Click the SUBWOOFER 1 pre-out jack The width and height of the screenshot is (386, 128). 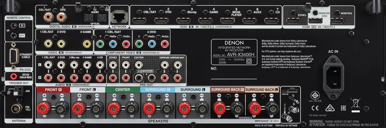pyautogui.click(x=138, y=78)
